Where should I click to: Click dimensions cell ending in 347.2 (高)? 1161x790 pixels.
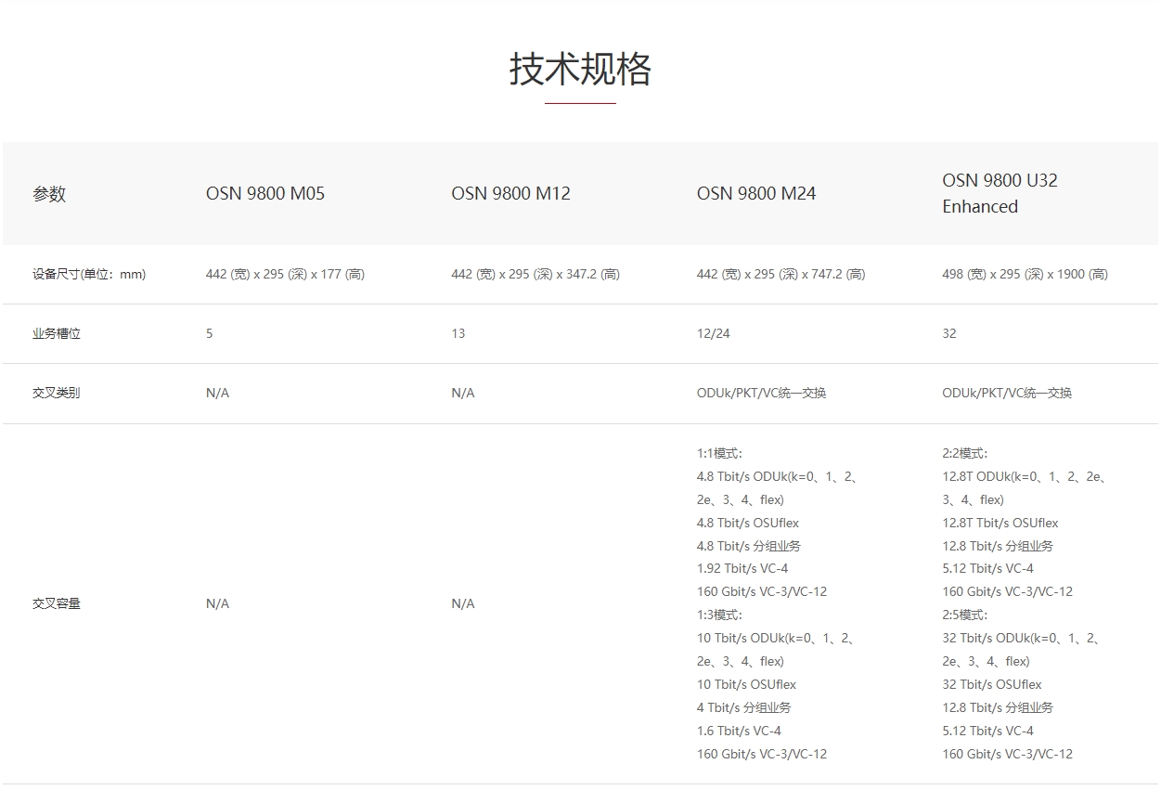click(535, 274)
